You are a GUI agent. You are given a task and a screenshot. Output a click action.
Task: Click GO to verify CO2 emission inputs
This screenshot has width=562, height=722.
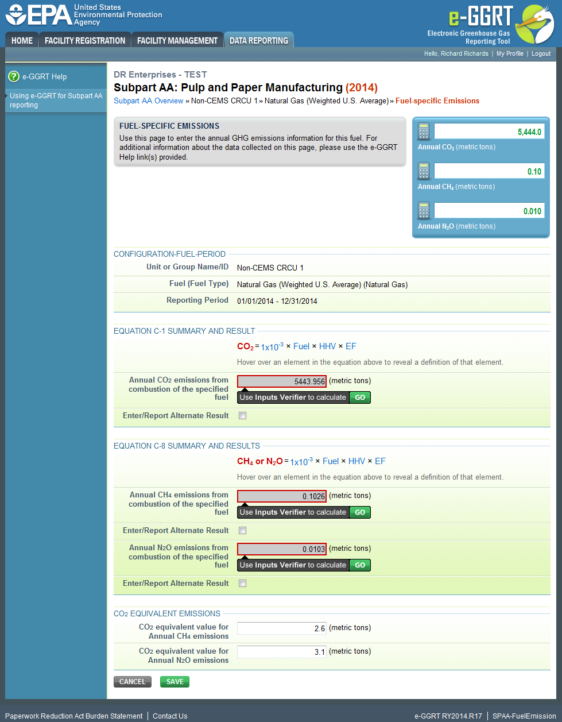point(360,397)
